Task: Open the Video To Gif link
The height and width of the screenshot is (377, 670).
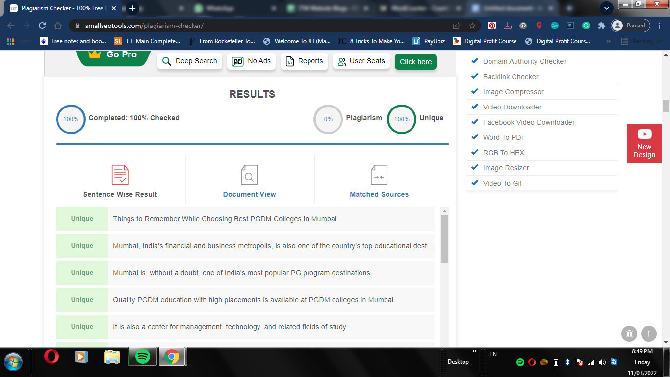Action: [x=502, y=183]
